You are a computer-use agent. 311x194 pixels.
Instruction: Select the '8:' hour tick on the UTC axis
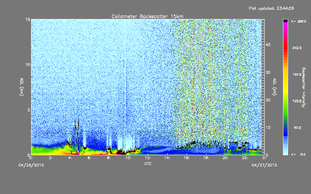coord(109,158)
